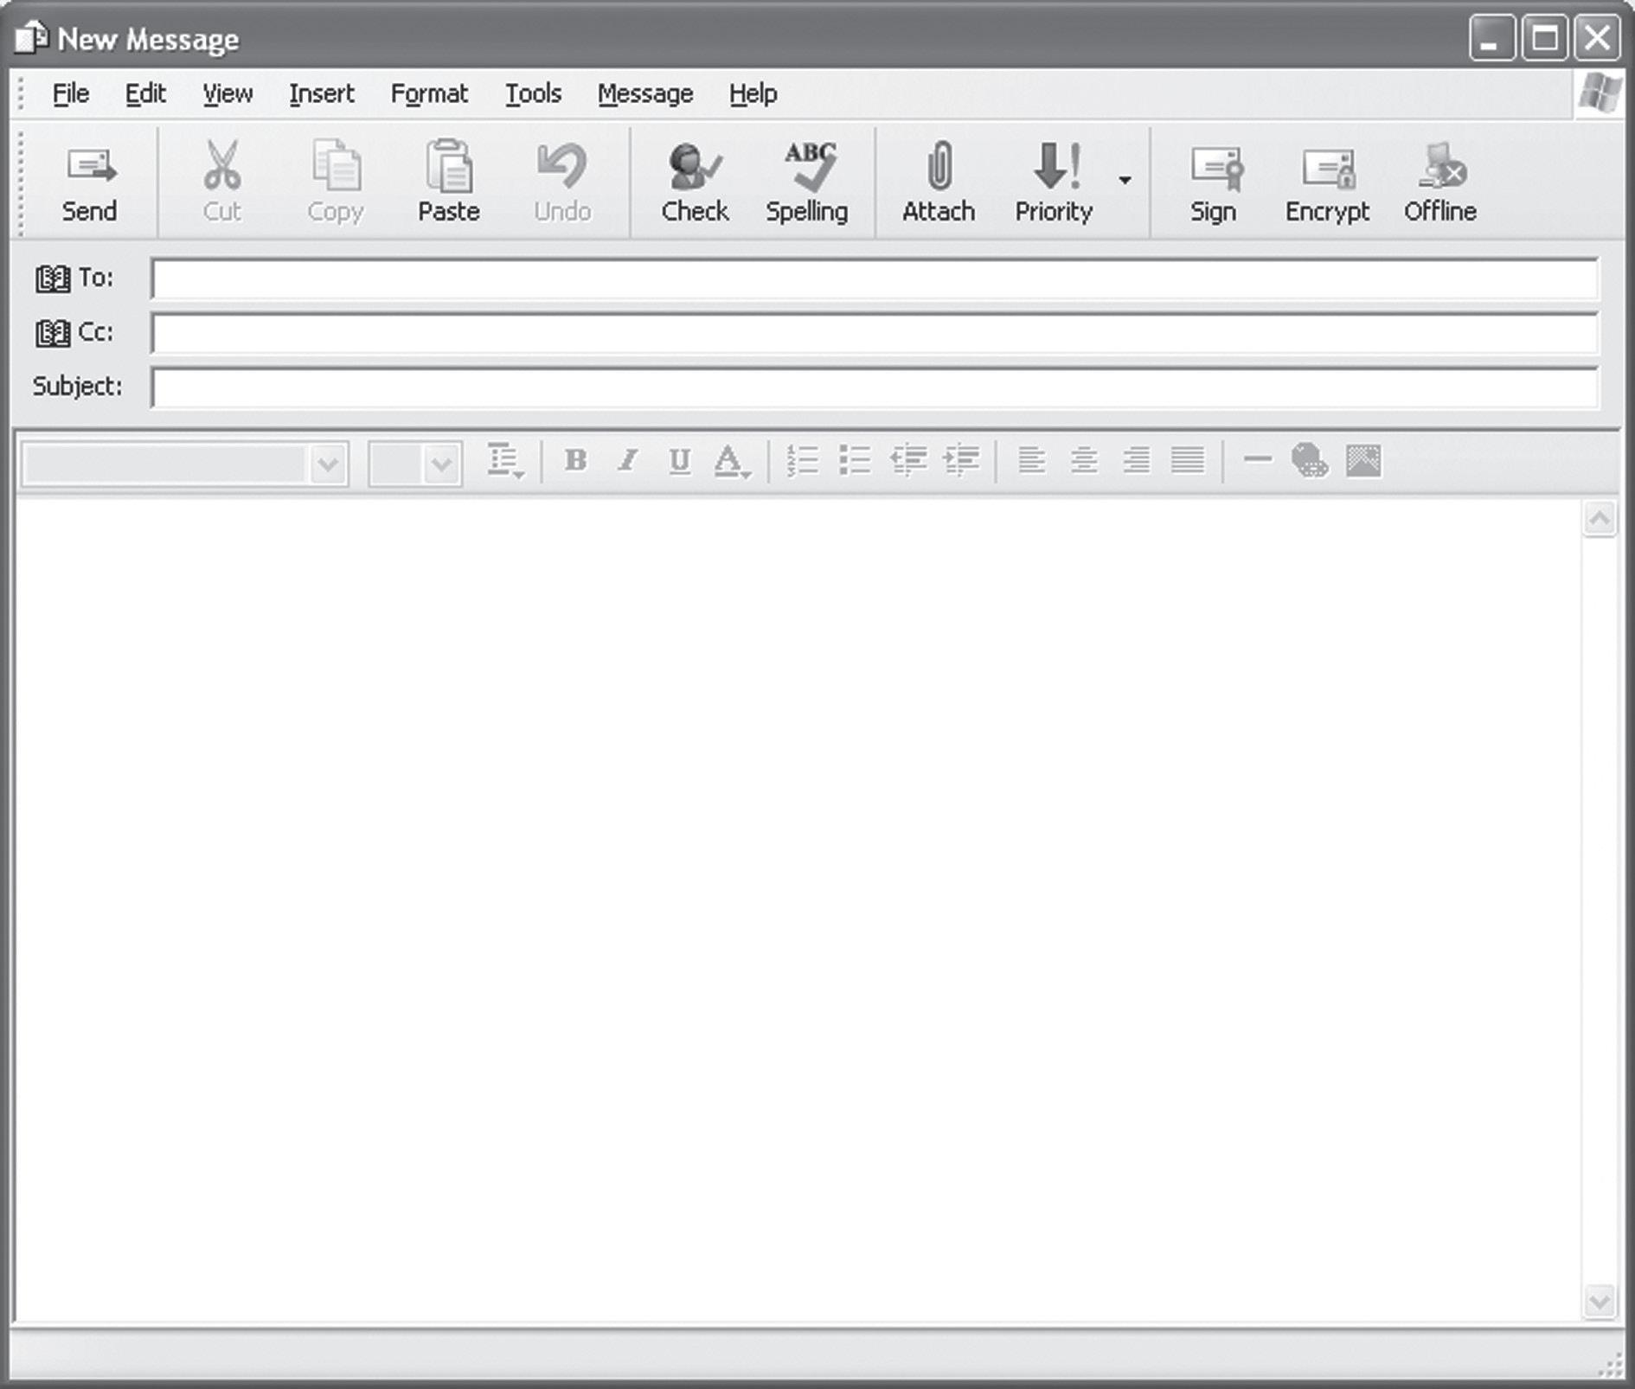The image size is (1635, 1389).
Task: Open the File menu
Action: click(x=71, y=93)
